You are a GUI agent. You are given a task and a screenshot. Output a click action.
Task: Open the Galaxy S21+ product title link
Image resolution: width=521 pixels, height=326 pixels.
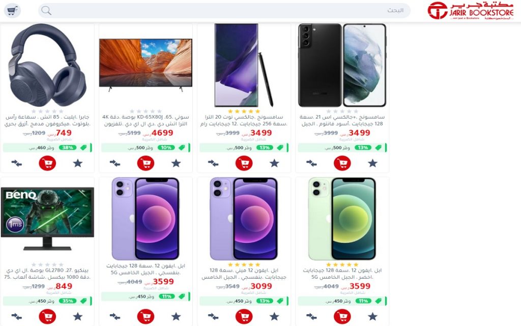(x=342, y=120)
